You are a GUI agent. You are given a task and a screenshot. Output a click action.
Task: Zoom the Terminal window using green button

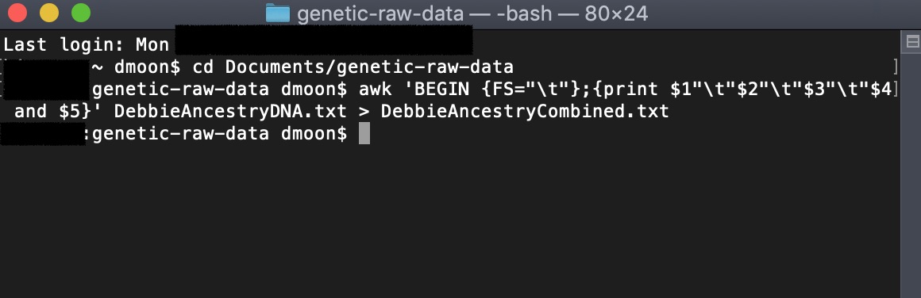tap(80, 13)
